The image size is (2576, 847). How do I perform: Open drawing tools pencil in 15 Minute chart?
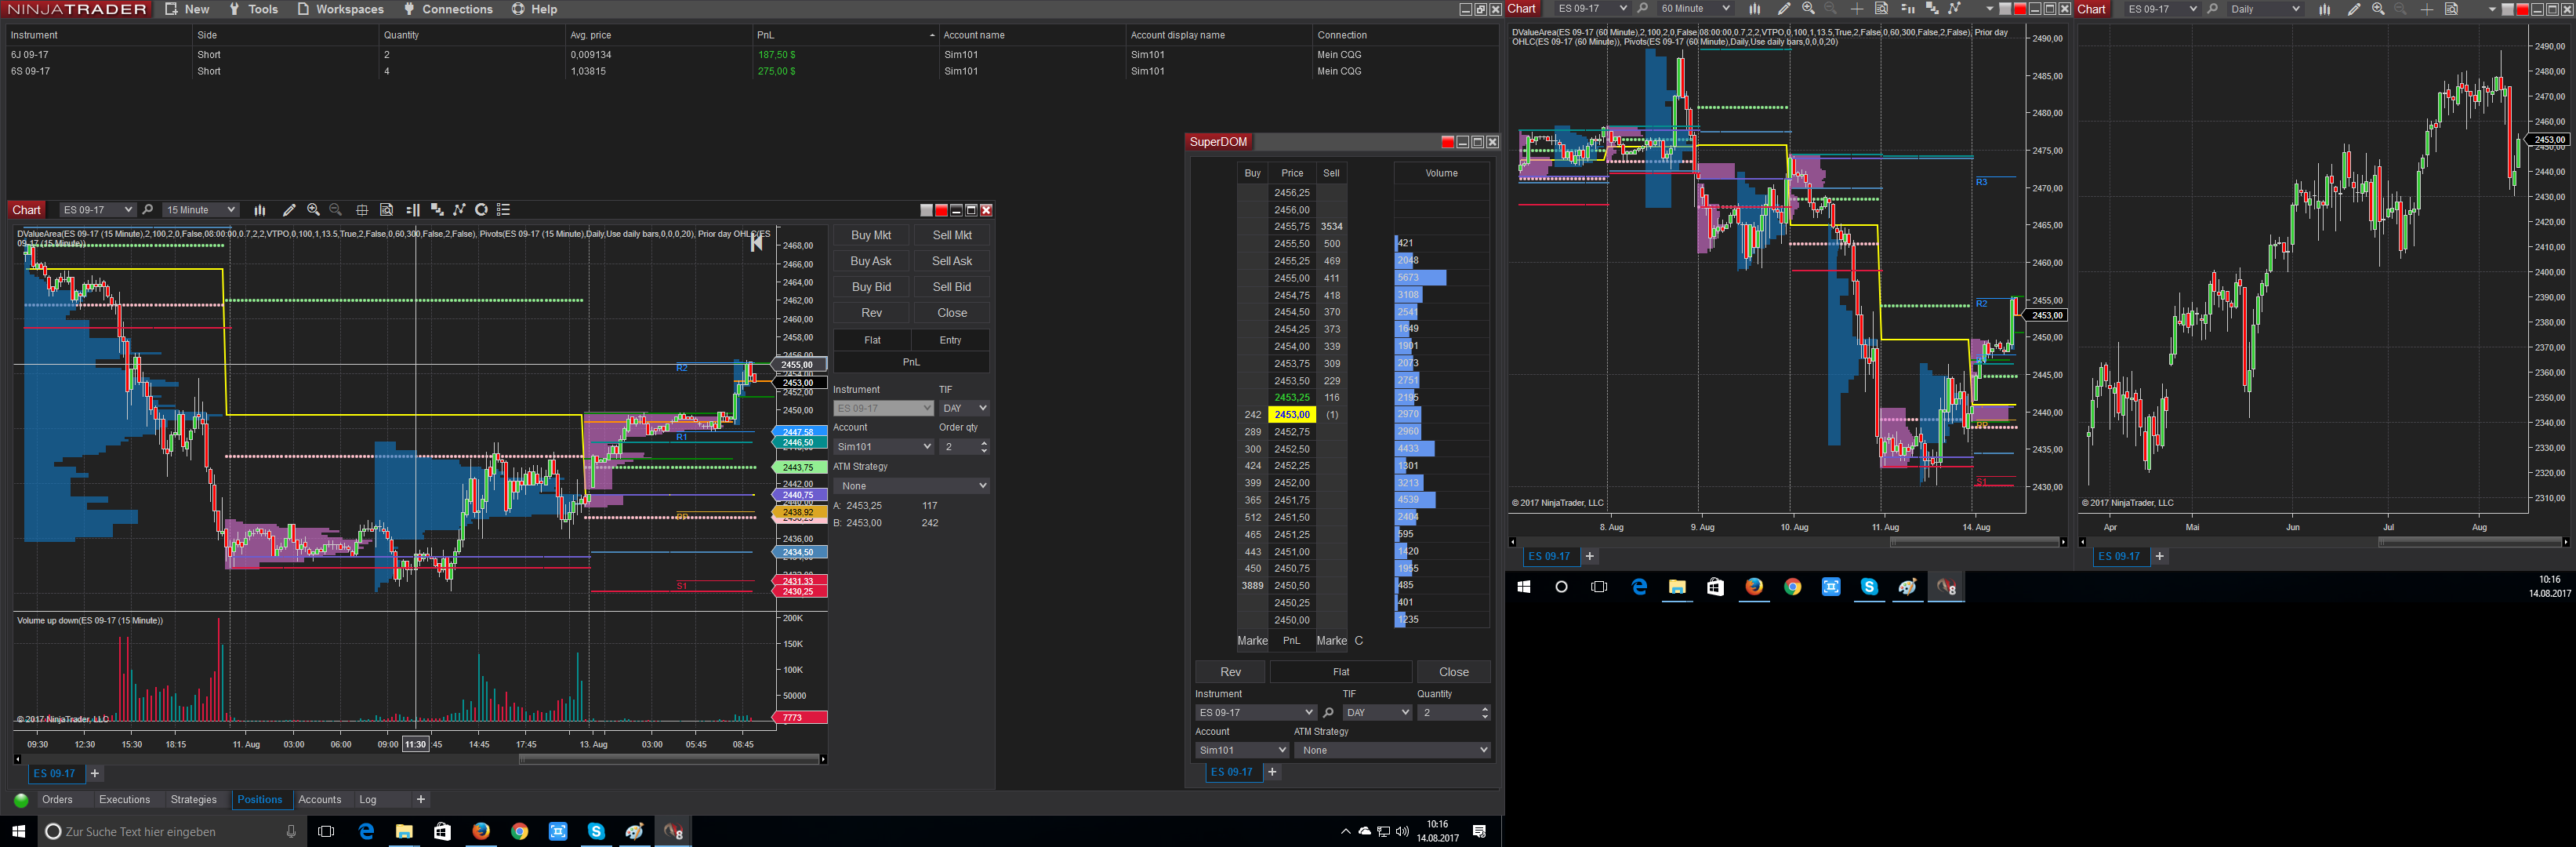point(289,210)
